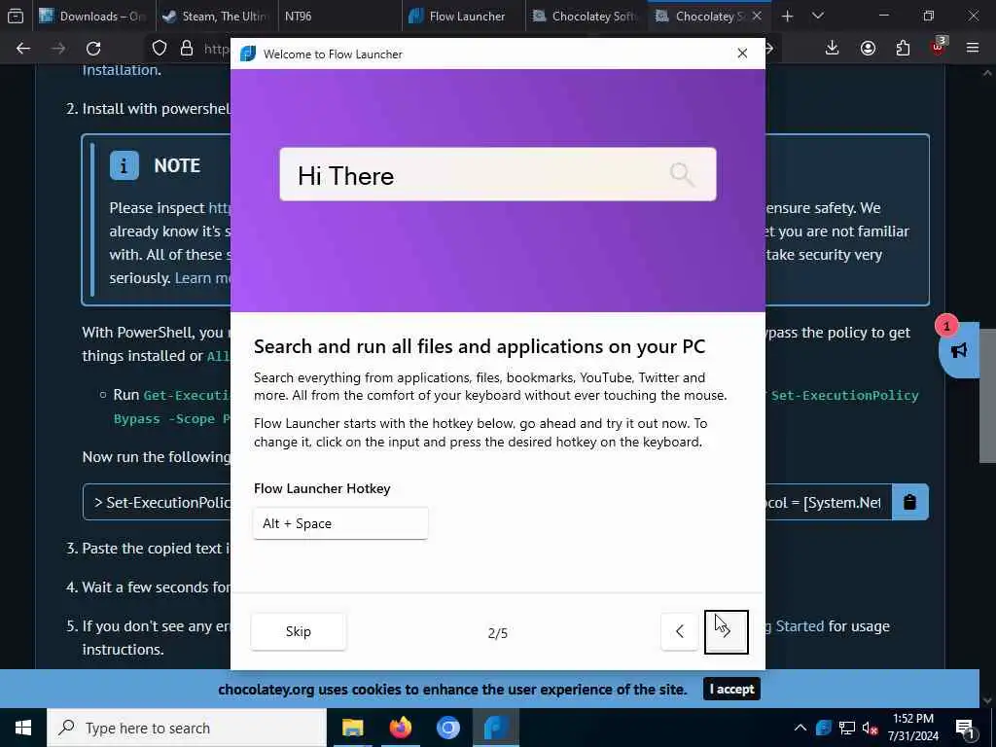Close the active Chocolatey browser tab
The image size is (996, 747).
coord(757,16)
